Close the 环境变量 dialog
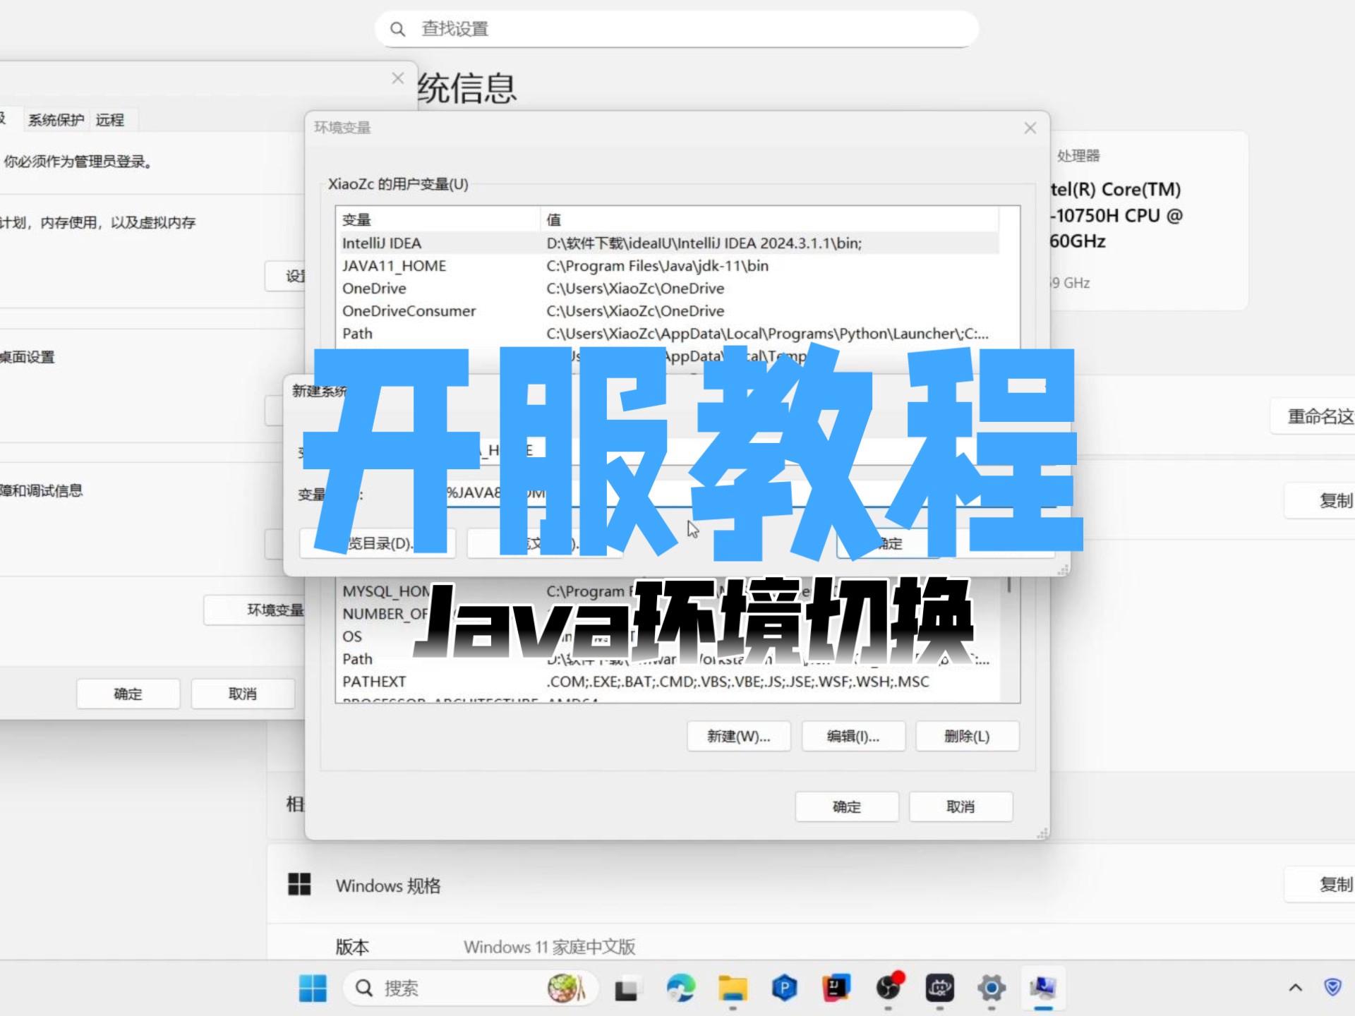Screen dimensions: 1355x1016 pyautogui.click(x=1030, y=128)
